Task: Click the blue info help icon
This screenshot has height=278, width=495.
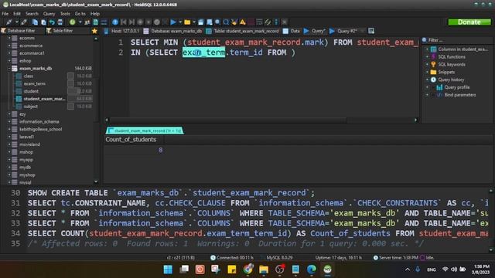Action: pyautogui.click(x=115, y=22)
